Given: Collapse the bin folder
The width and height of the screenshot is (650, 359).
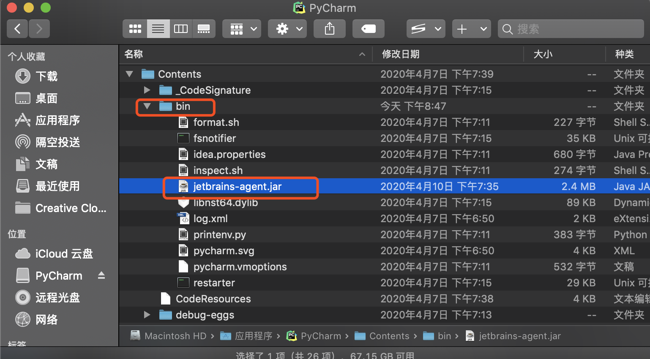Looking at the screenshot, I should click(x=147, y=106).
